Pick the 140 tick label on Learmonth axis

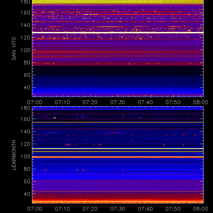click(25, 132)
